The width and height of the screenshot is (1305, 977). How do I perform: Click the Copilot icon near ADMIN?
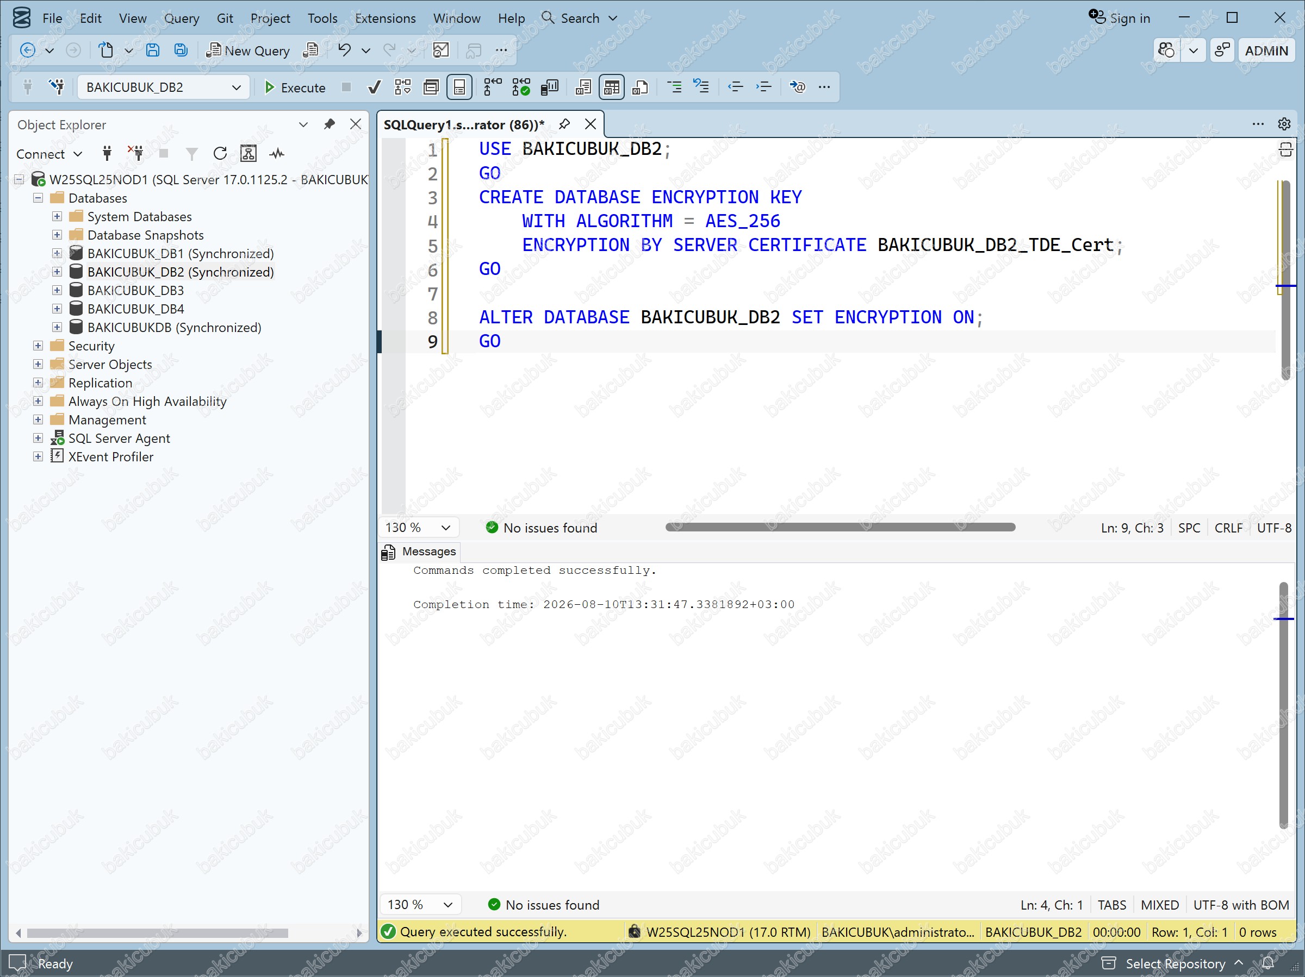[1166, 51]
